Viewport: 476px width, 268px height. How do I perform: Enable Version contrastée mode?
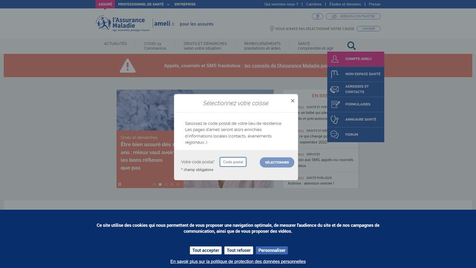[x=353, y=16]
